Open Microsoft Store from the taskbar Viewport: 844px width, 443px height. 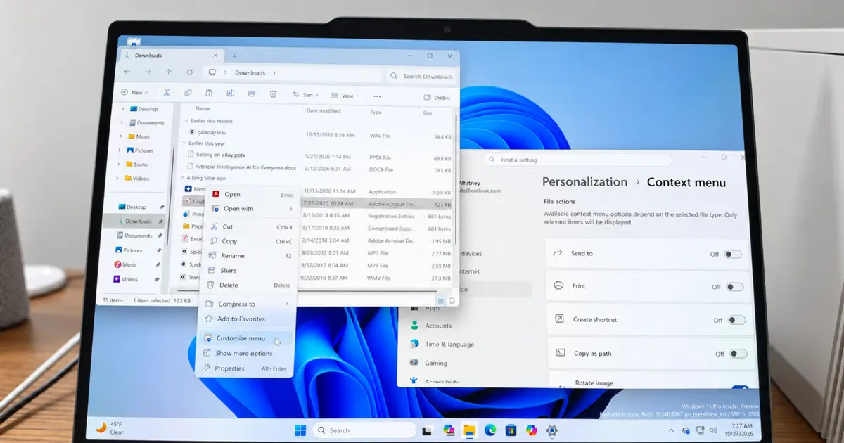[511, 430]
